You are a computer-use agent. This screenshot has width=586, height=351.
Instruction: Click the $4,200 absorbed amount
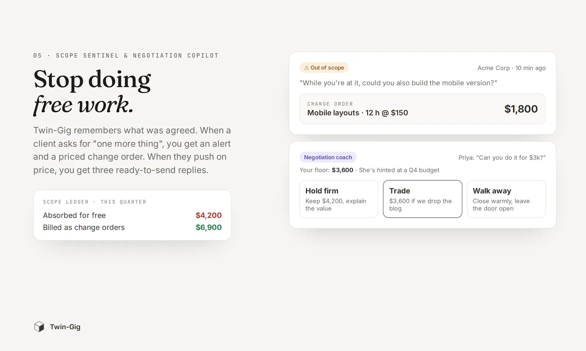[208, 215]
